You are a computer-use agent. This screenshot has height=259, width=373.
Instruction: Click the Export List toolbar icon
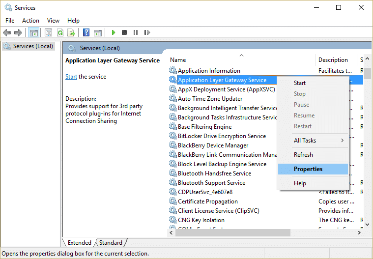(x=71, y=32)
